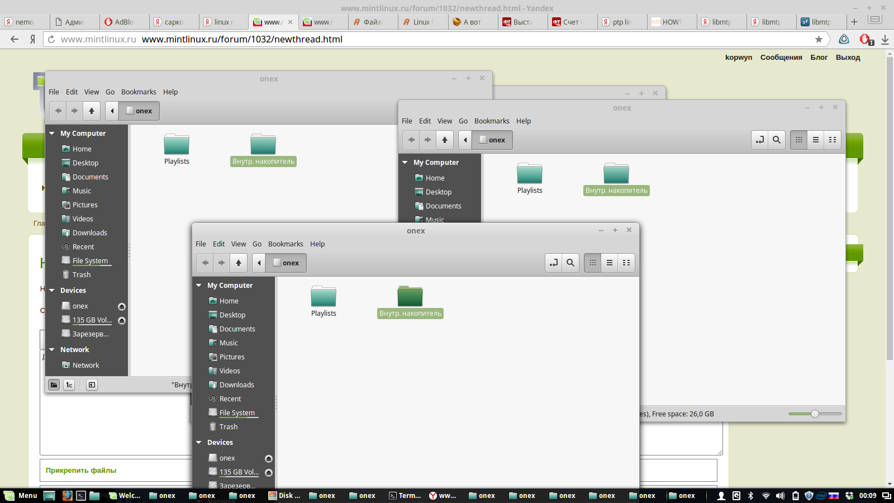Image resolution: width=894 pixels, height=503 pixels.
Task: Click search icon in the frontmost Nemo window
Action: [570, 263]
